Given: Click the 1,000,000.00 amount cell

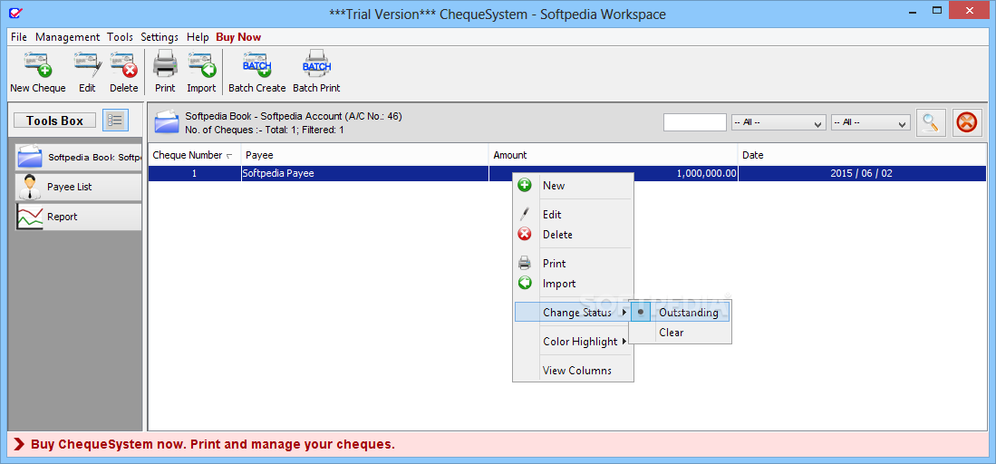Looking at the screenshot, I should click(x=614, y=173).
